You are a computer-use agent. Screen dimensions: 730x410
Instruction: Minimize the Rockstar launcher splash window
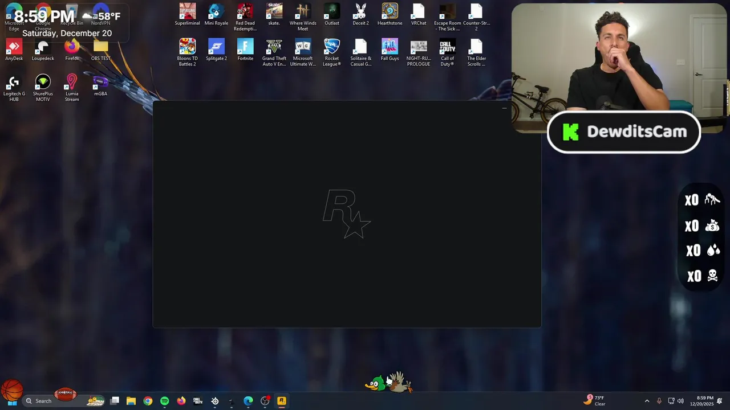[x=504, y=108]
